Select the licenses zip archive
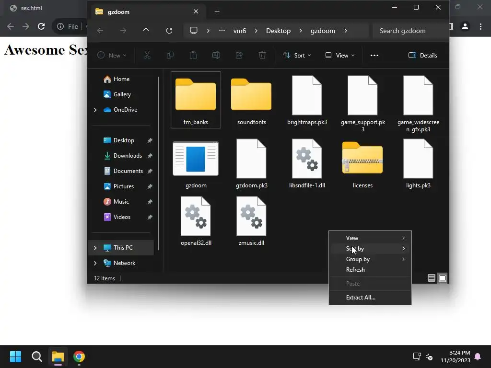491x368 pixels. 362,164
